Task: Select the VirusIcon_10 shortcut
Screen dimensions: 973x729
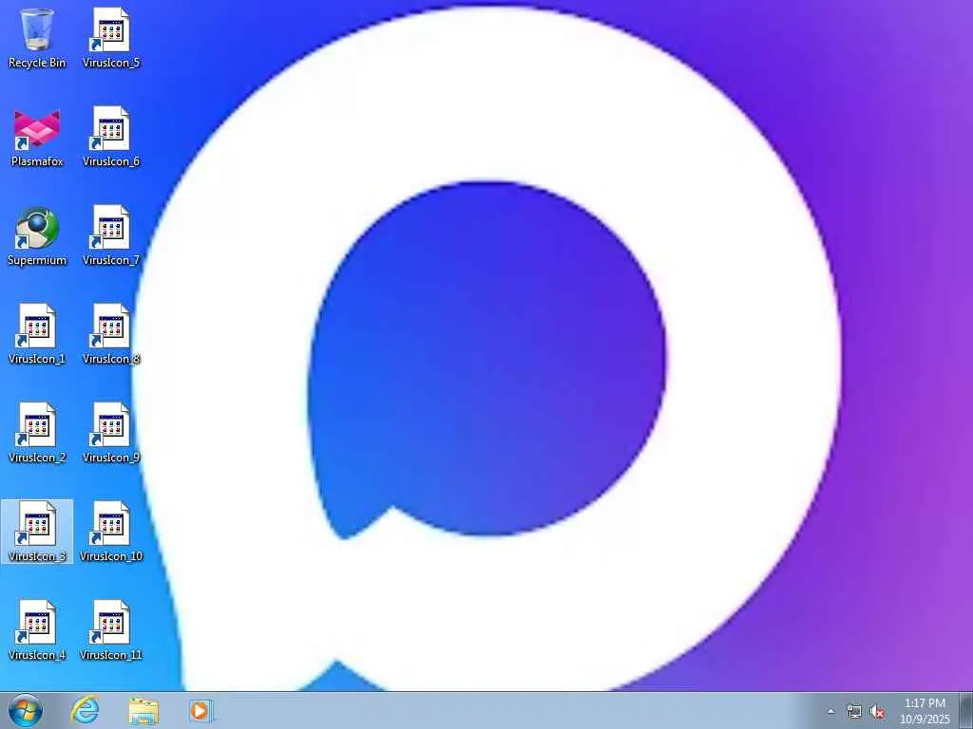Action: coord(111,532)
